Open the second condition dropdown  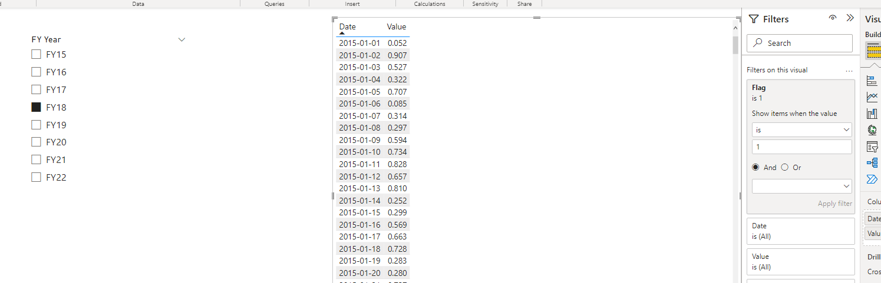click(x=802, y=186)
